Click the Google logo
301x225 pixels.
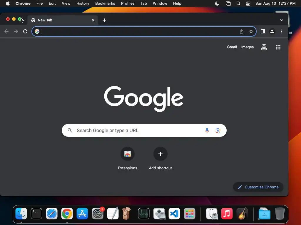pos(143,99)
